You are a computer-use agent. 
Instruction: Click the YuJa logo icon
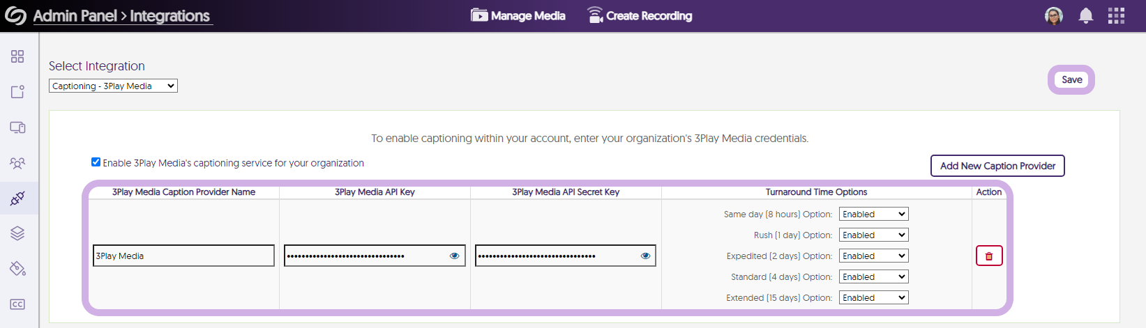(15, 15)
